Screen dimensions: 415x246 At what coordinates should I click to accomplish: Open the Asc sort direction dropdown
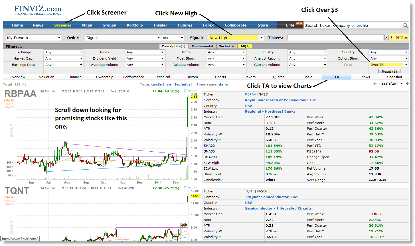173,38
